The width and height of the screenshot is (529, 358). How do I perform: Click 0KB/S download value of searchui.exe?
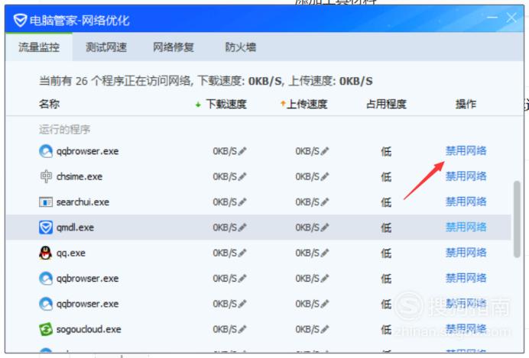point(225,202)
